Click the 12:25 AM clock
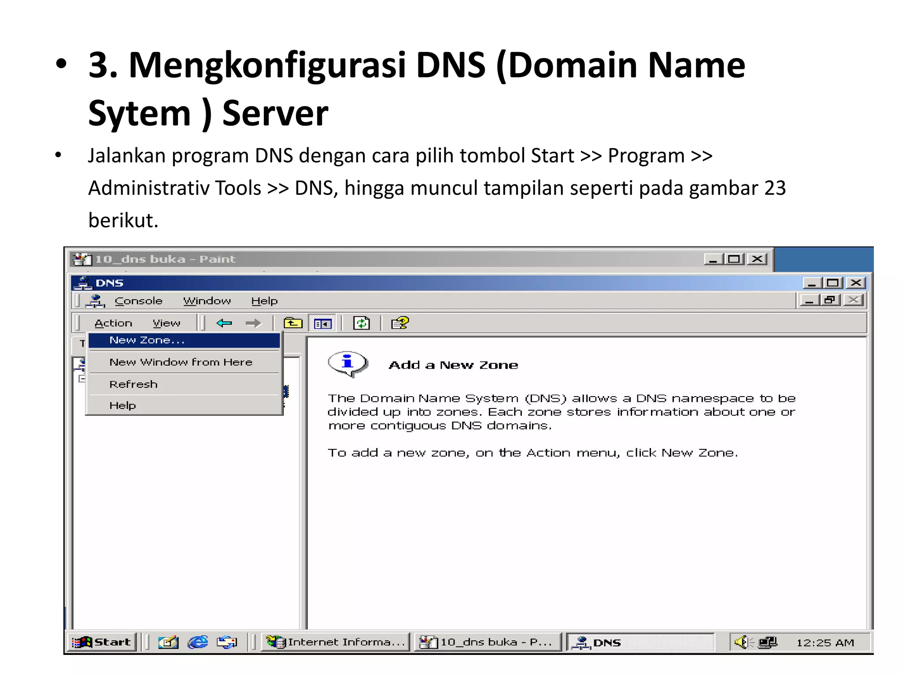The width and height of the screenshot is (902, 676). tap(825, 643)
